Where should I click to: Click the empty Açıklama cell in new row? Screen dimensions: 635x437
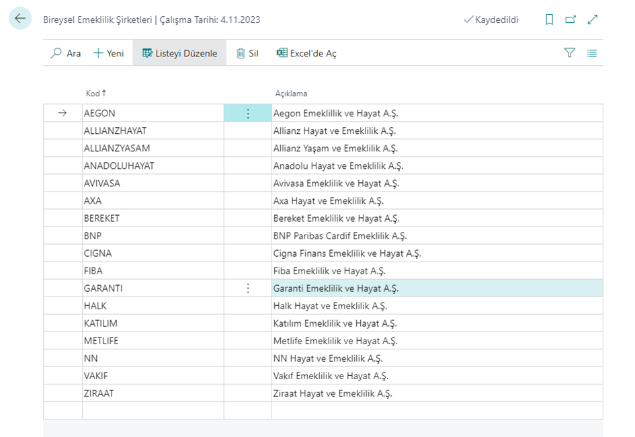coord(437,411)
